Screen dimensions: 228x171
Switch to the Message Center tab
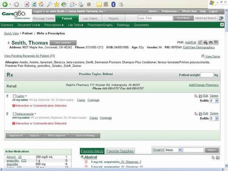[43, 18]
